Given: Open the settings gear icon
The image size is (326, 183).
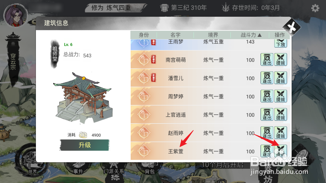Looking at the screenshot, I should coord(315,8).
